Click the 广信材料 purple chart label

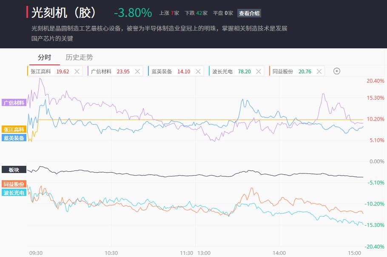(x=14, y=103)
